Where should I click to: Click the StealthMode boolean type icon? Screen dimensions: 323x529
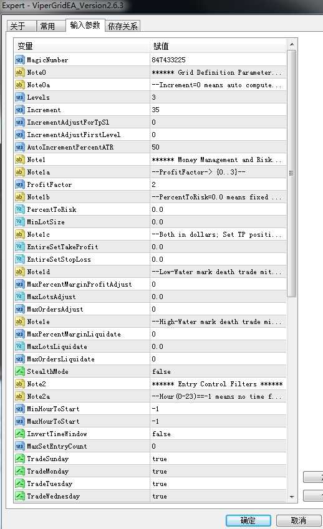[19, 371]
